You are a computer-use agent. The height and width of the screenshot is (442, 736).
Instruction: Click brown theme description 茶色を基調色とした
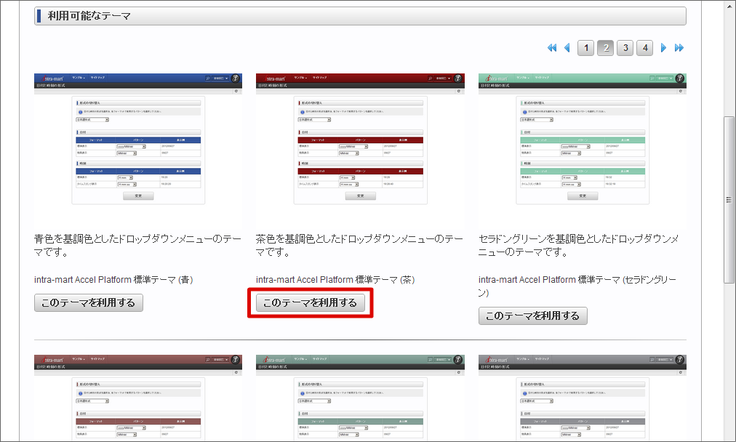click(x=360, y=246)
